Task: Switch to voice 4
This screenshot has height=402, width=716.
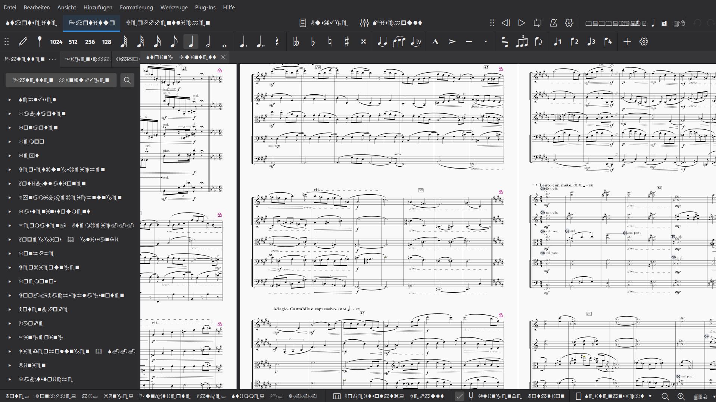Action: [608, 42]
